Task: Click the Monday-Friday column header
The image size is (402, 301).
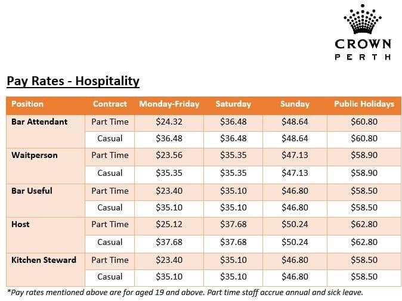Action: coord(169,104)
